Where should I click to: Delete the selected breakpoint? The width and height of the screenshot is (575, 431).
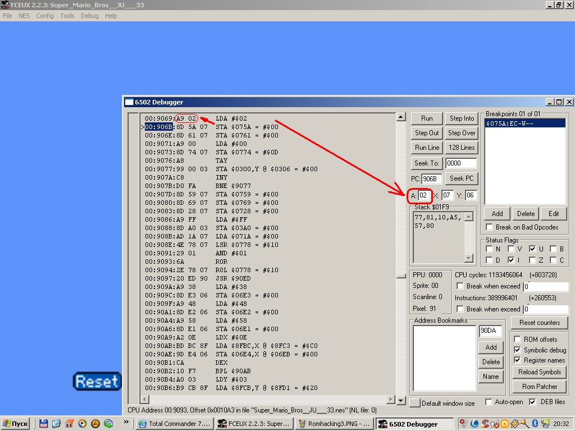[x=526, y=214]
